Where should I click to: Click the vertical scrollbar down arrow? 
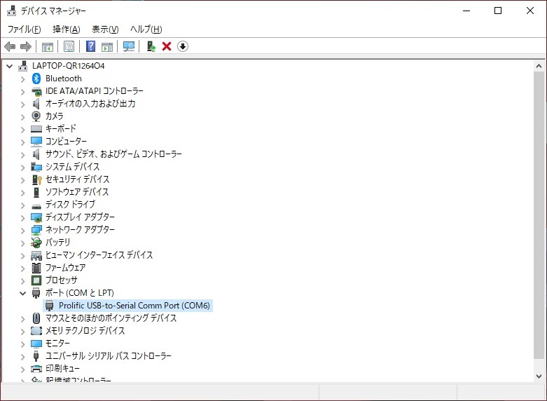tap(538, 376)
